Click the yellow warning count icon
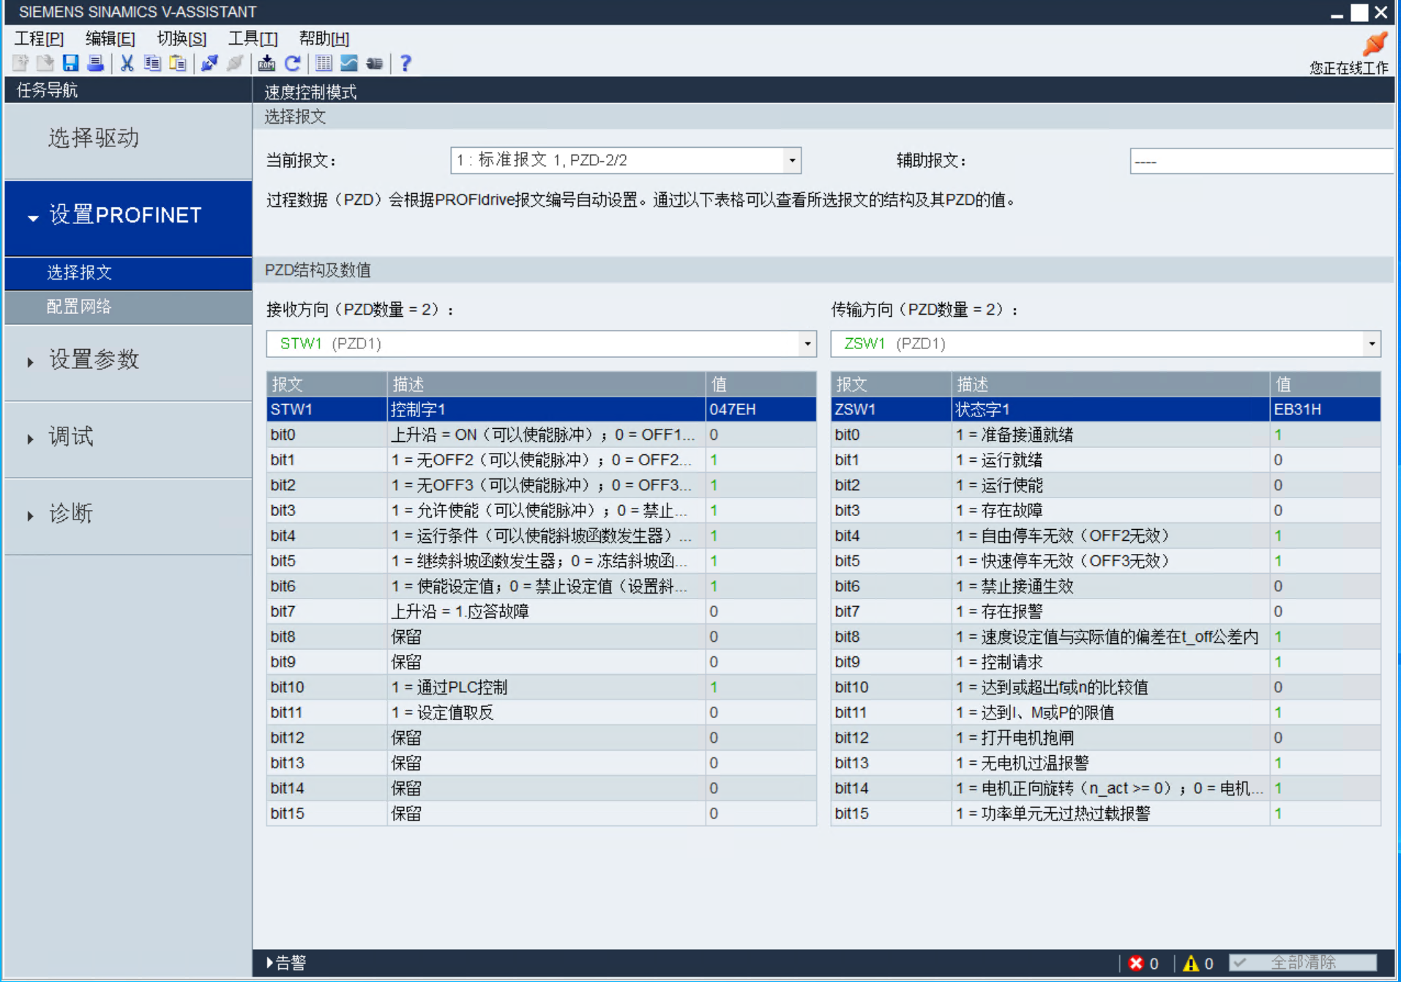1401x982 pixels. pyautogui.click(x=1191, y=963)
